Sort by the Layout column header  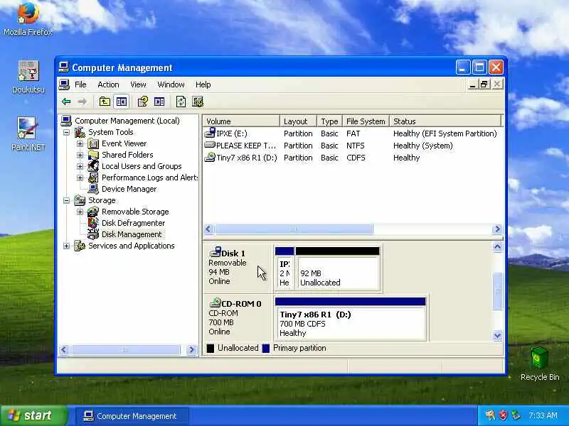298,121
